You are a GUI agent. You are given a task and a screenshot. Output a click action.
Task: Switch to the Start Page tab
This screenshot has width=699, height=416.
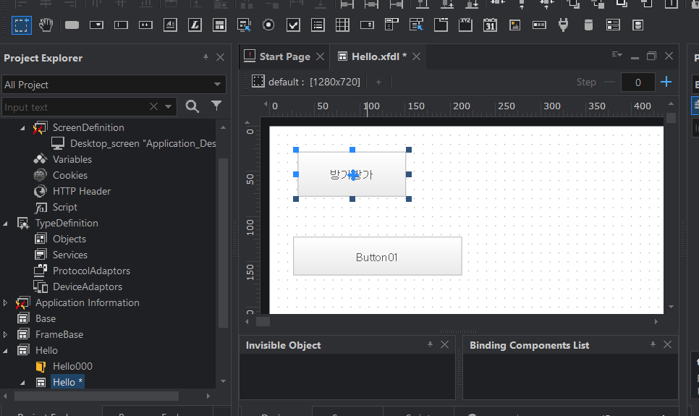tap(285, 56)
